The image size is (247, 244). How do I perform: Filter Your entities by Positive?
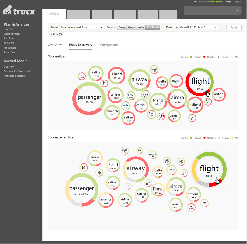click(196, 57)
